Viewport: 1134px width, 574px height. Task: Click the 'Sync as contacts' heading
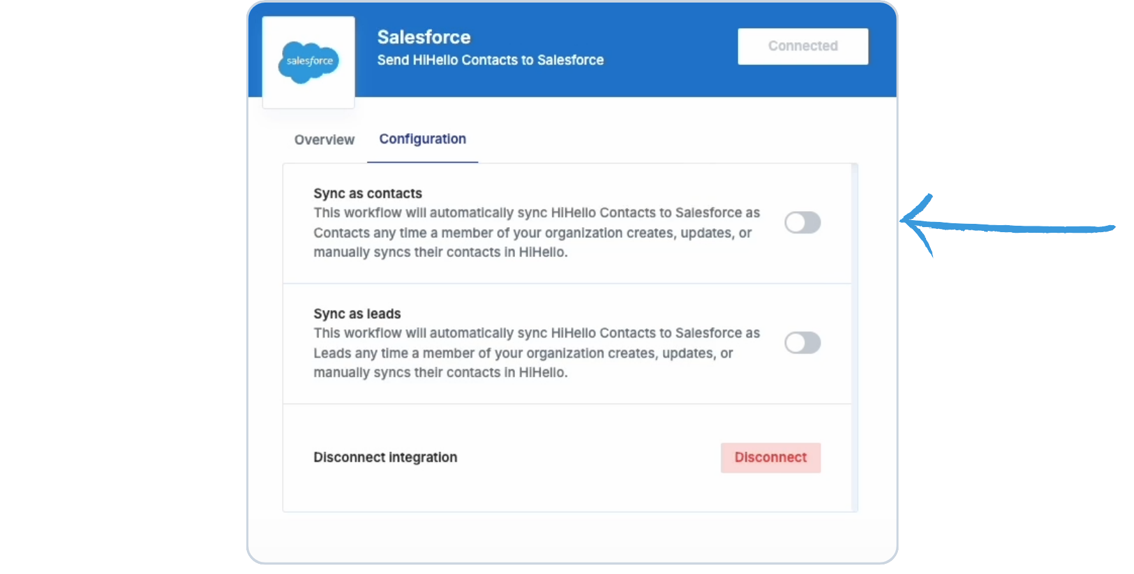tap(368, 193)
